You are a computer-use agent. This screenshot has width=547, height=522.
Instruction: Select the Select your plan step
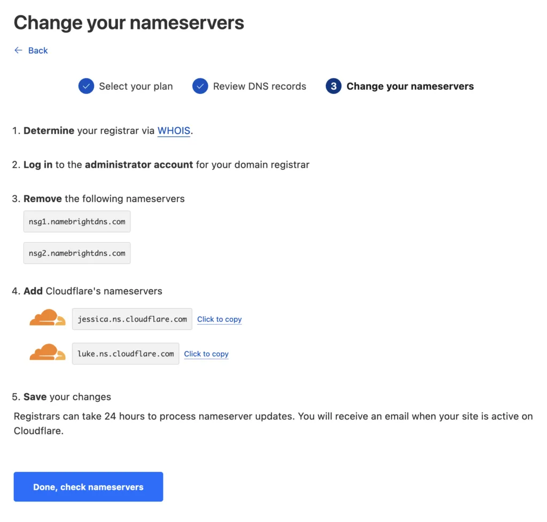click(x=136, y=86)
